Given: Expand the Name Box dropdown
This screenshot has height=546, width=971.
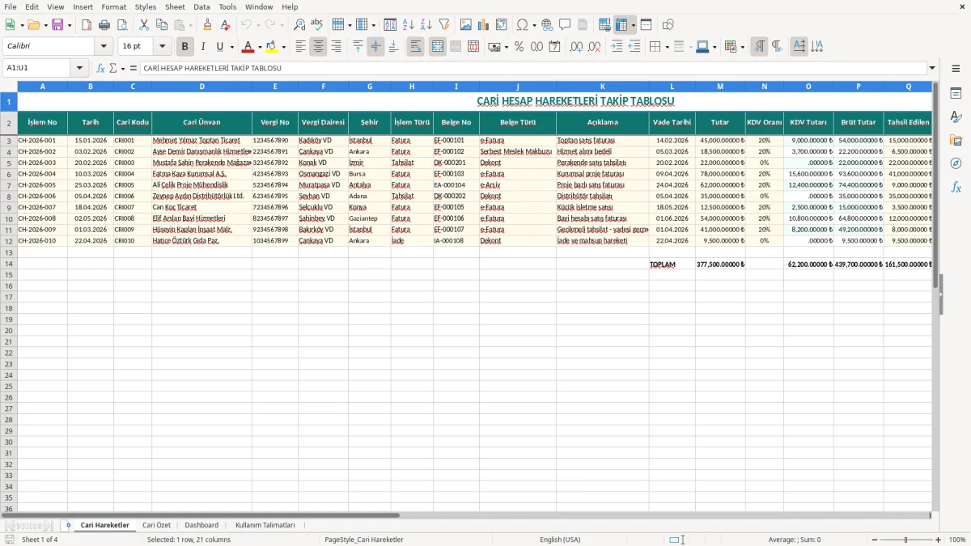Looking at the screenshot, I should (x=79, y=69).
